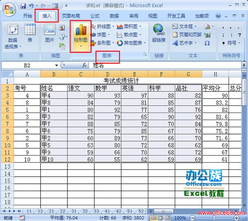Viewport: 248px width, 221px height.
Task: Click the Name Box showing B2
Action: coord(27,65)
